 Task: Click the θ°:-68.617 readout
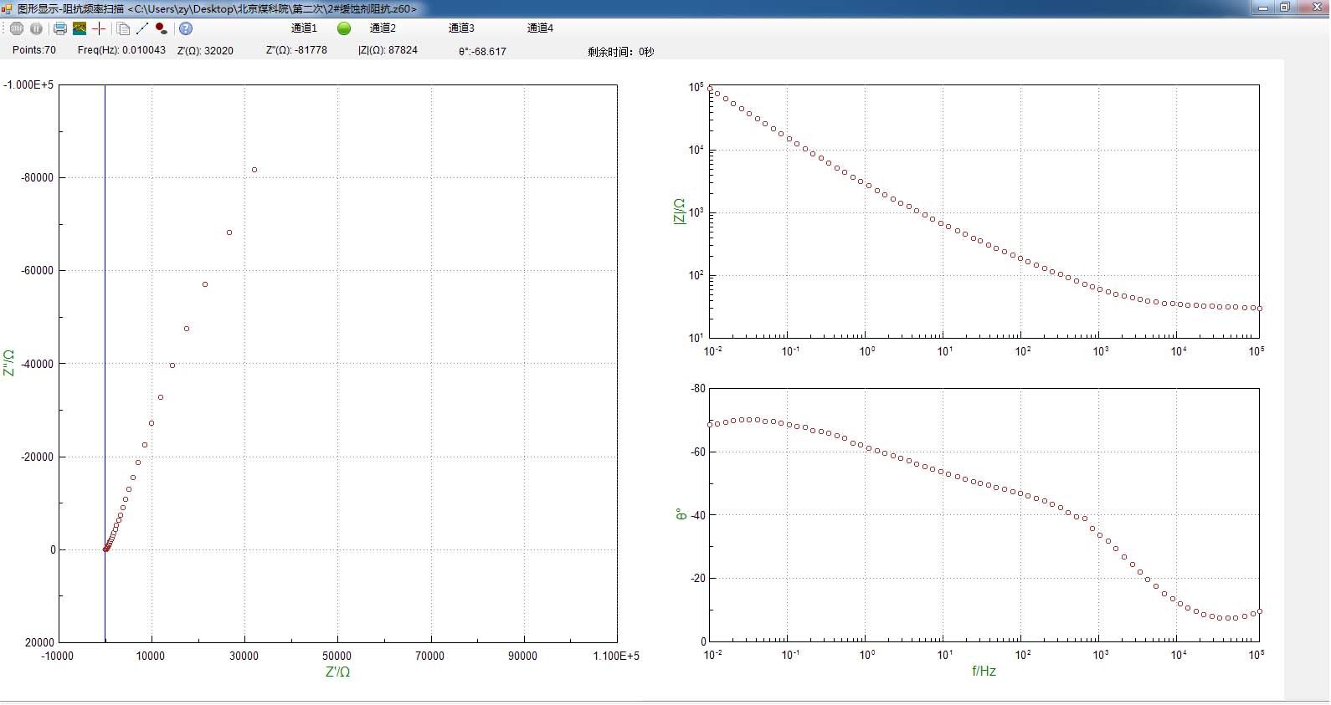point(482,51)
